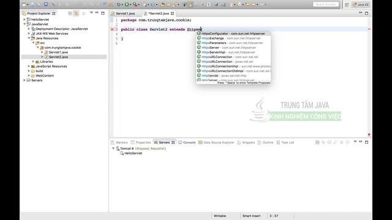392x220 pixels.
Task: Maximize the Servers view panel
Action: pyautogui.click(x=366, y=142)
